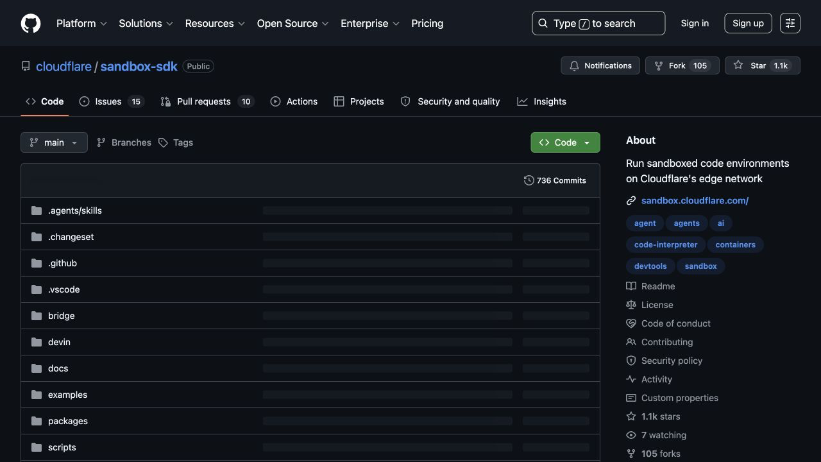
Task: Click the Sign up button
Action: click(x=748, y=23)
